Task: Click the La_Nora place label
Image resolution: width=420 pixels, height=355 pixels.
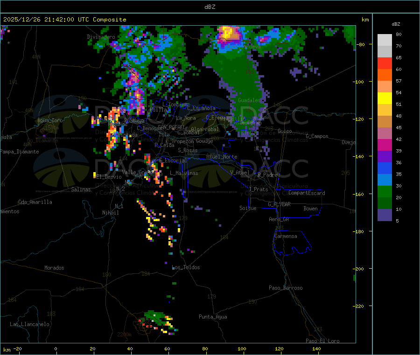Action: tap(186, 118)
